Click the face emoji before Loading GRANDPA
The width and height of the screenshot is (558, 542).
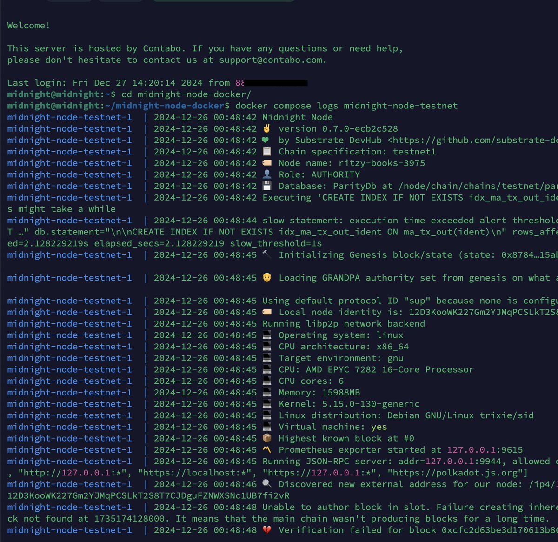(266, 278)
